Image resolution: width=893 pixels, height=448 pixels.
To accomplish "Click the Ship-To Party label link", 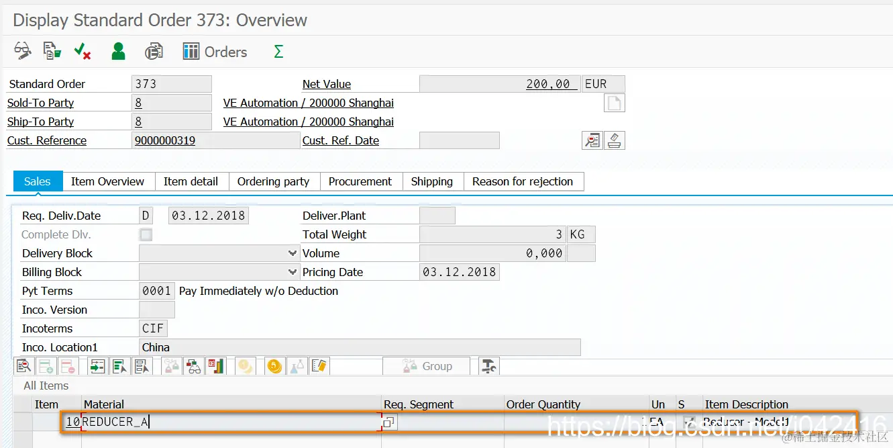I will [x=40, y=122].
